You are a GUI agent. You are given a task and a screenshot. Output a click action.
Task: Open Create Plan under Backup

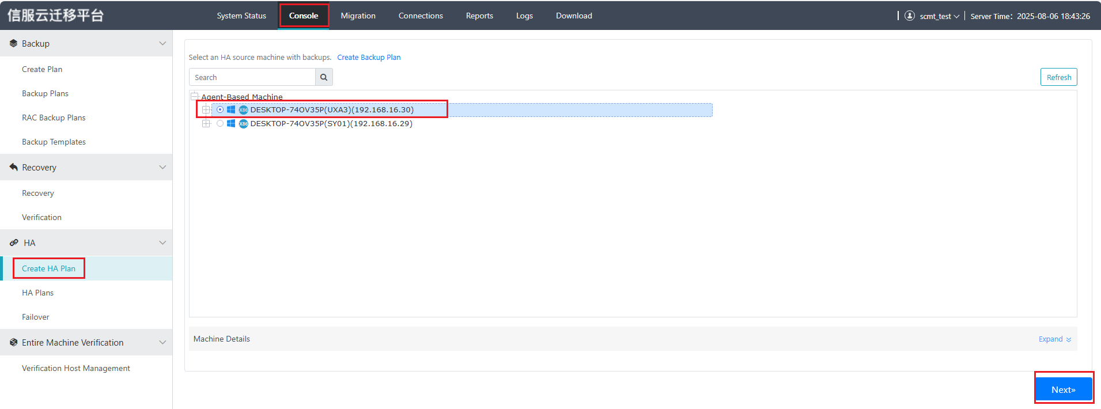pos(42,69)
